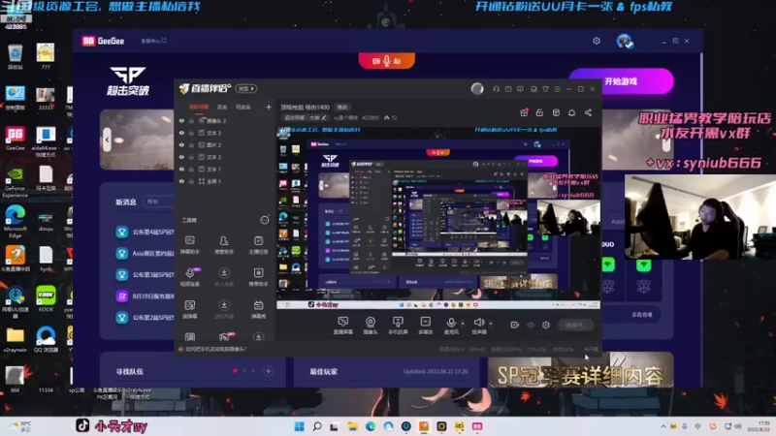The image size is (776, 436).
Task: Click the 修改 button next to stream title
Action: (342, 107)
